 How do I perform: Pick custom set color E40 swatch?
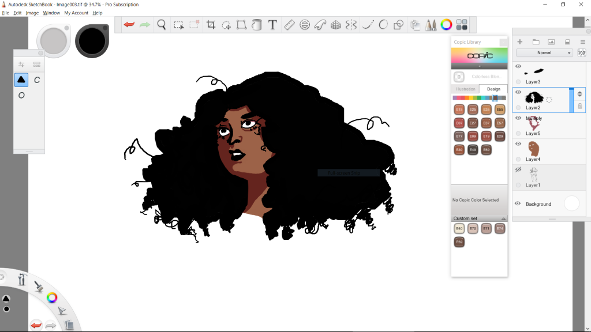click(459, 228)
